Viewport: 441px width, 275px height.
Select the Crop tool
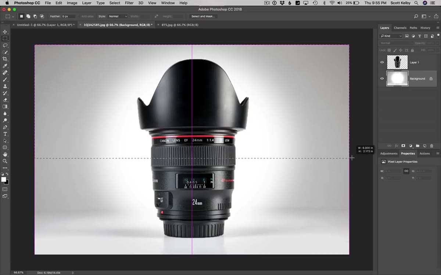click(x=5, y=59)
